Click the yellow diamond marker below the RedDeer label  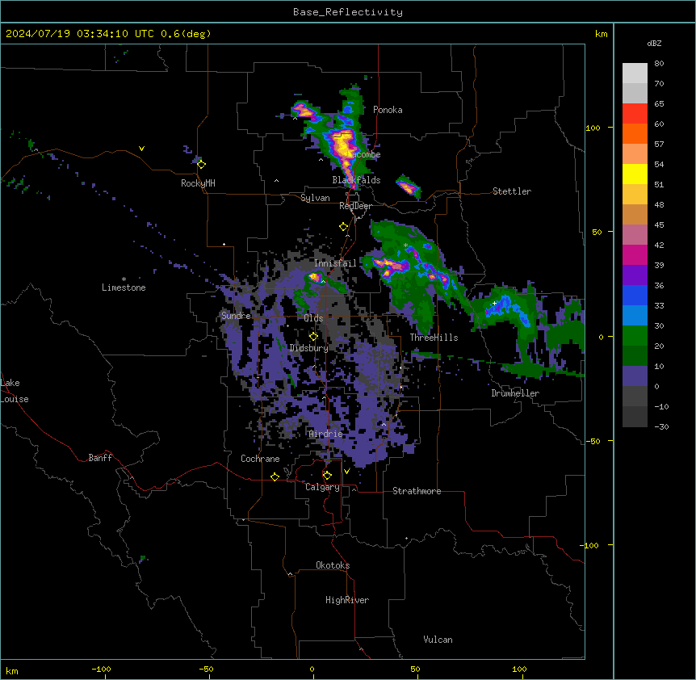344,227
